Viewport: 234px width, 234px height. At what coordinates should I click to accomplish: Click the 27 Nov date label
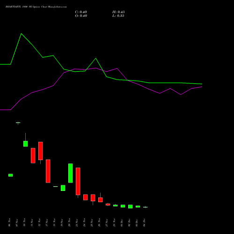[107, 222]
